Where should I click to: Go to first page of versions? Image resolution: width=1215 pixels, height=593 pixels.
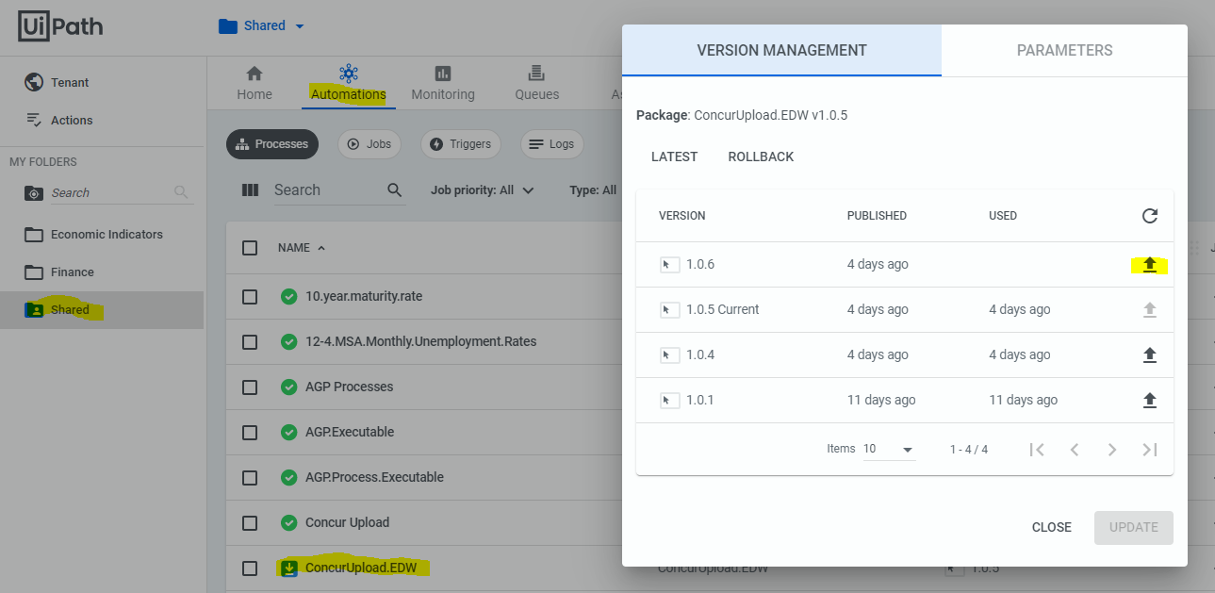[1037, 450]
